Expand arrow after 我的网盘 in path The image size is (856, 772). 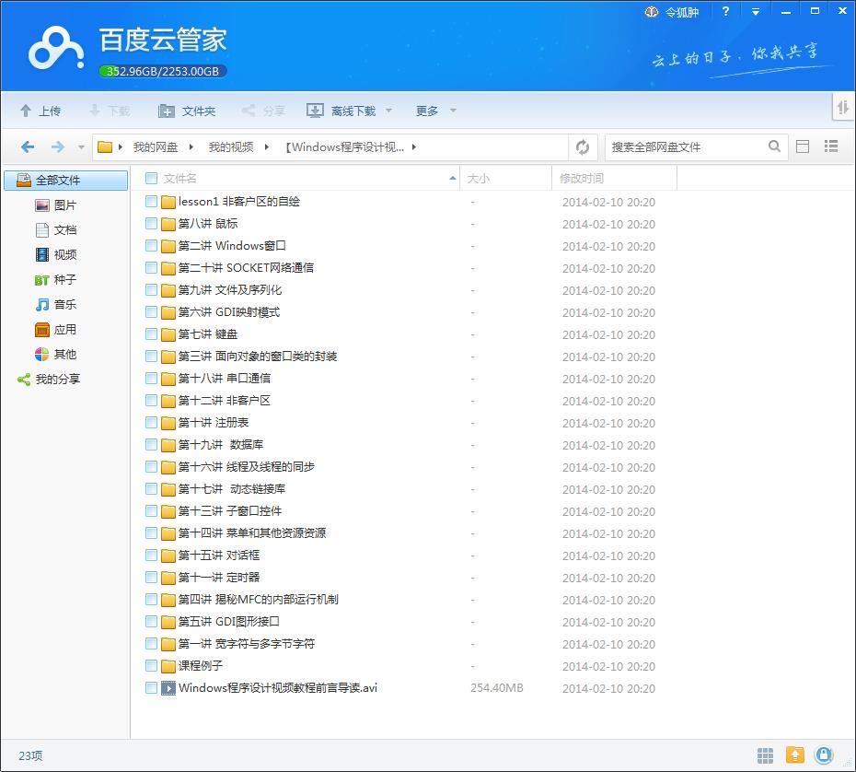pyautogui.click(x=191, y=146)
